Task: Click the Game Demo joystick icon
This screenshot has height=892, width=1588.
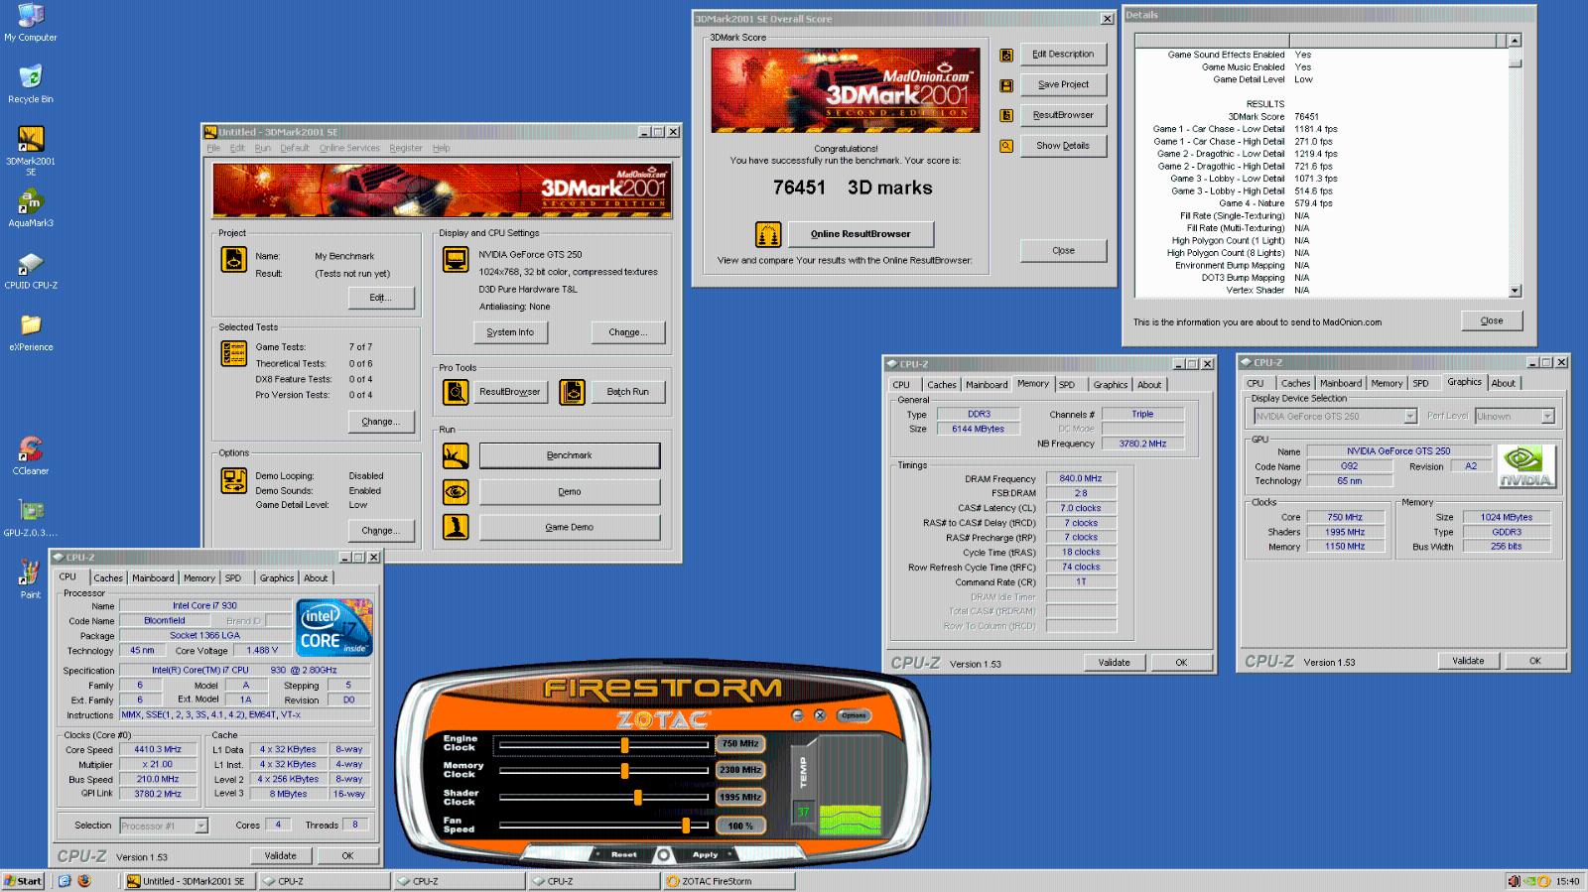Action: [456, 527]
